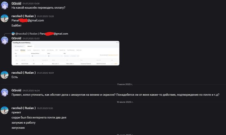Open raccka3 ( Ruslan ) profile from the 13:28 message
Image resolution: width=226 pixels, height=135 pixels.
click(24, 16)
